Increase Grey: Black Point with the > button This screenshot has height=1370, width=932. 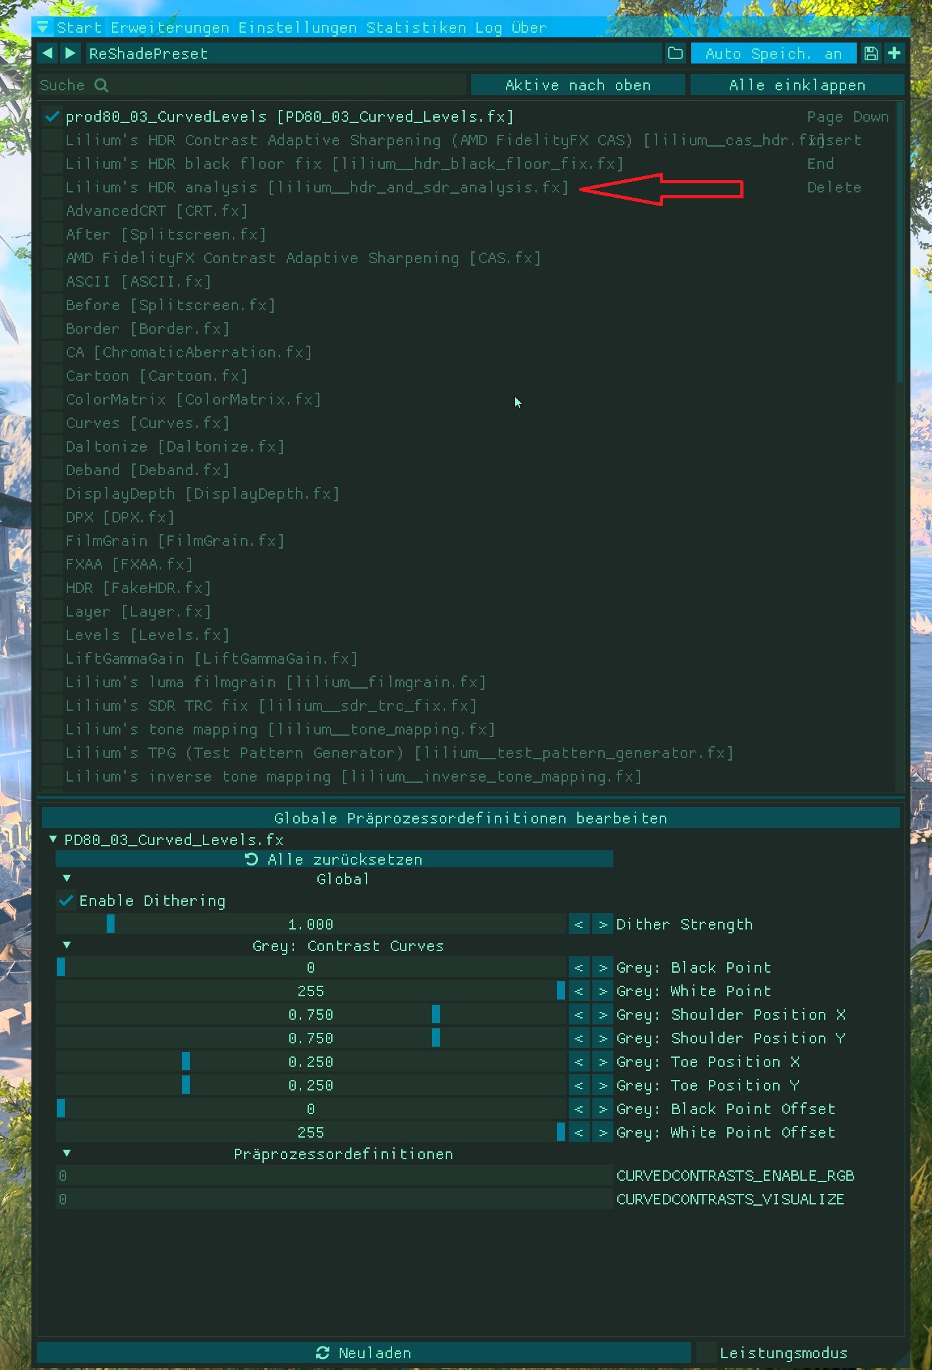click(x=603, y=967)
